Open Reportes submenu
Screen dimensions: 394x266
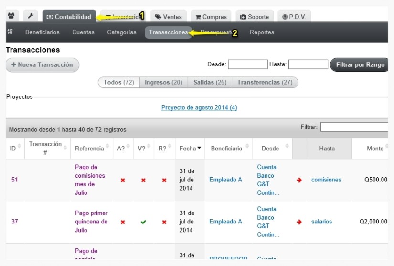[x=262, y=32]
